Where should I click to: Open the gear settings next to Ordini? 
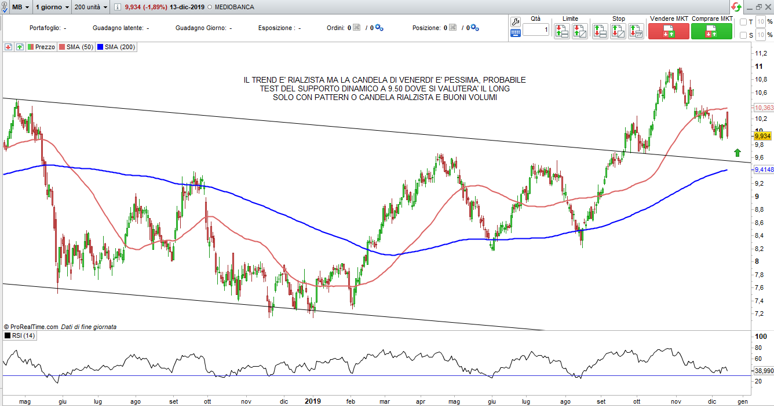[379, 28]
